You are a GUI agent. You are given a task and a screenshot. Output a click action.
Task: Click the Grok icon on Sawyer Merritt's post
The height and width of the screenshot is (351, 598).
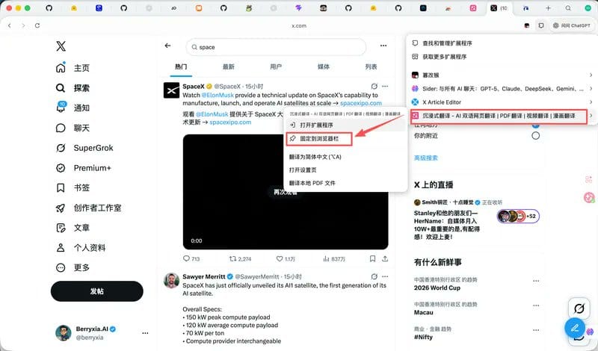374,276
